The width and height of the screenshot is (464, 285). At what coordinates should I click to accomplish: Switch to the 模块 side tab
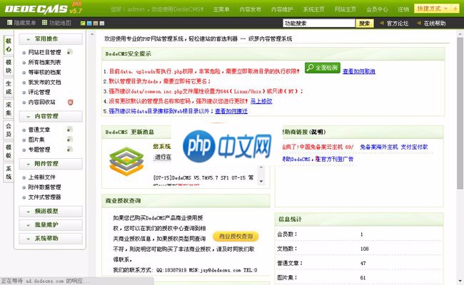(x=9, y=66)
